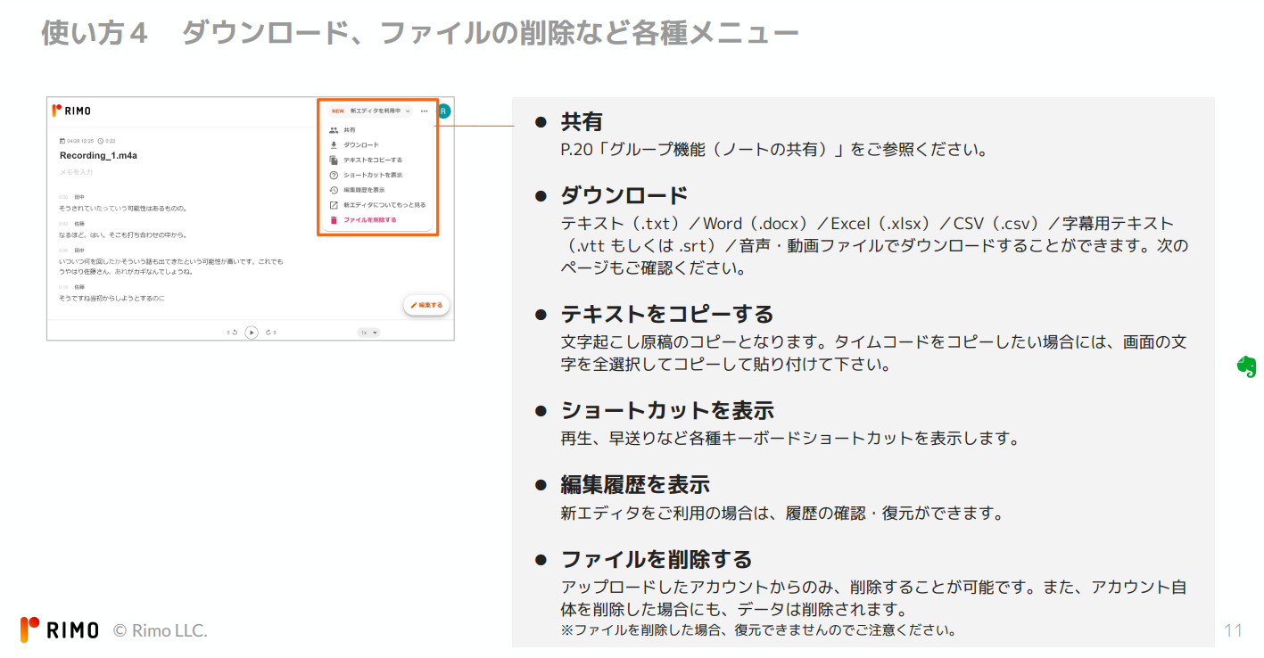Click transcript line そうされていたっていう可能性はあるものの。

tap(123, 209)
